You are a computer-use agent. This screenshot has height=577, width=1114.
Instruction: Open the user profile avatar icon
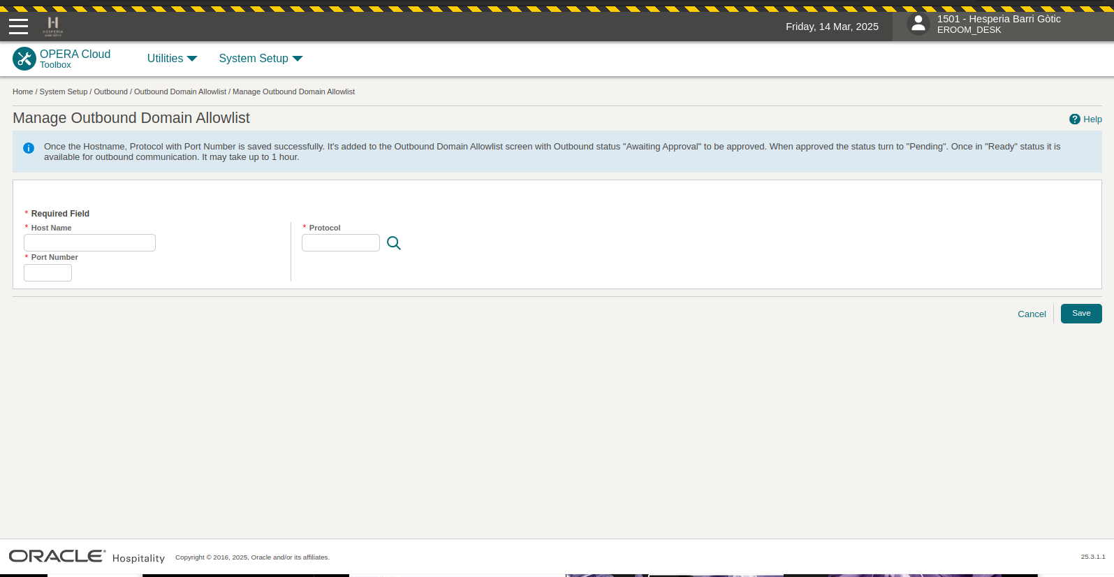pos(918,24)
